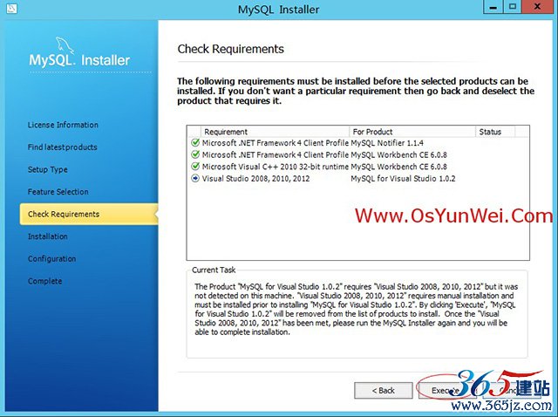Viewport: 558px width, 417px height.
Task: Select the Installation step
Action: 48,236
